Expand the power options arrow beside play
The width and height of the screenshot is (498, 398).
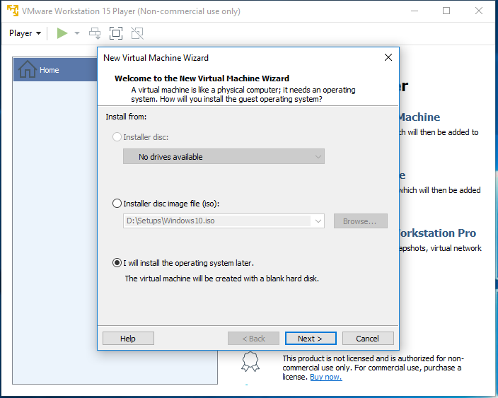tap(77, 33)
